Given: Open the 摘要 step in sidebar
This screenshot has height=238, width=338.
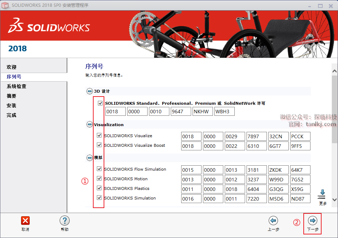Looking at the screenshot, I should pos(11,96).
